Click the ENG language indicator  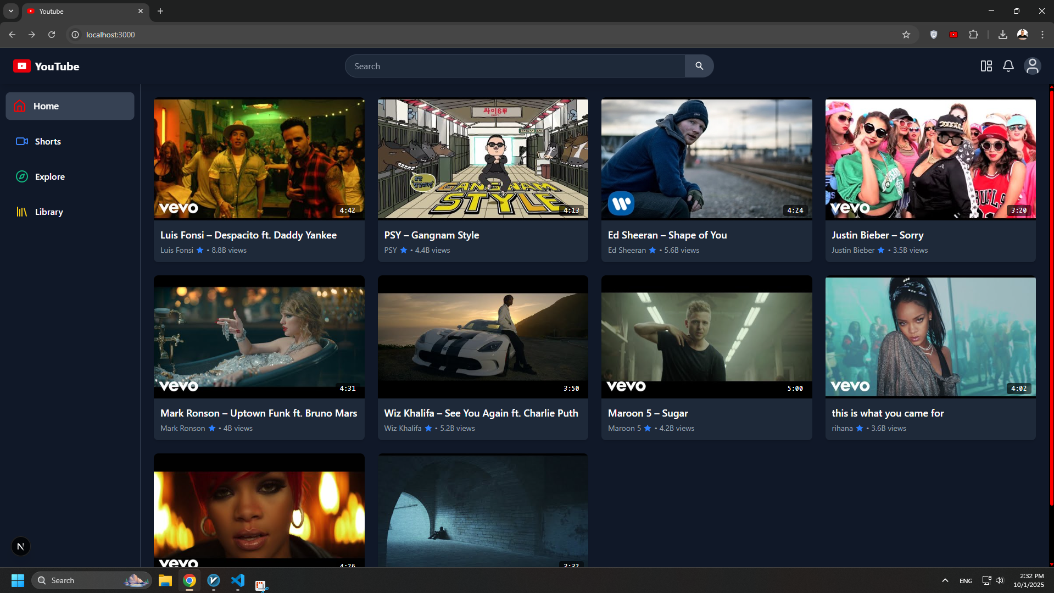click(966, 581)
